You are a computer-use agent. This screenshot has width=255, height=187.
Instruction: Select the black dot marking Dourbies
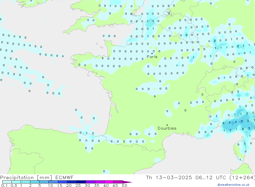pyautogui.click(x=167, y=125)
